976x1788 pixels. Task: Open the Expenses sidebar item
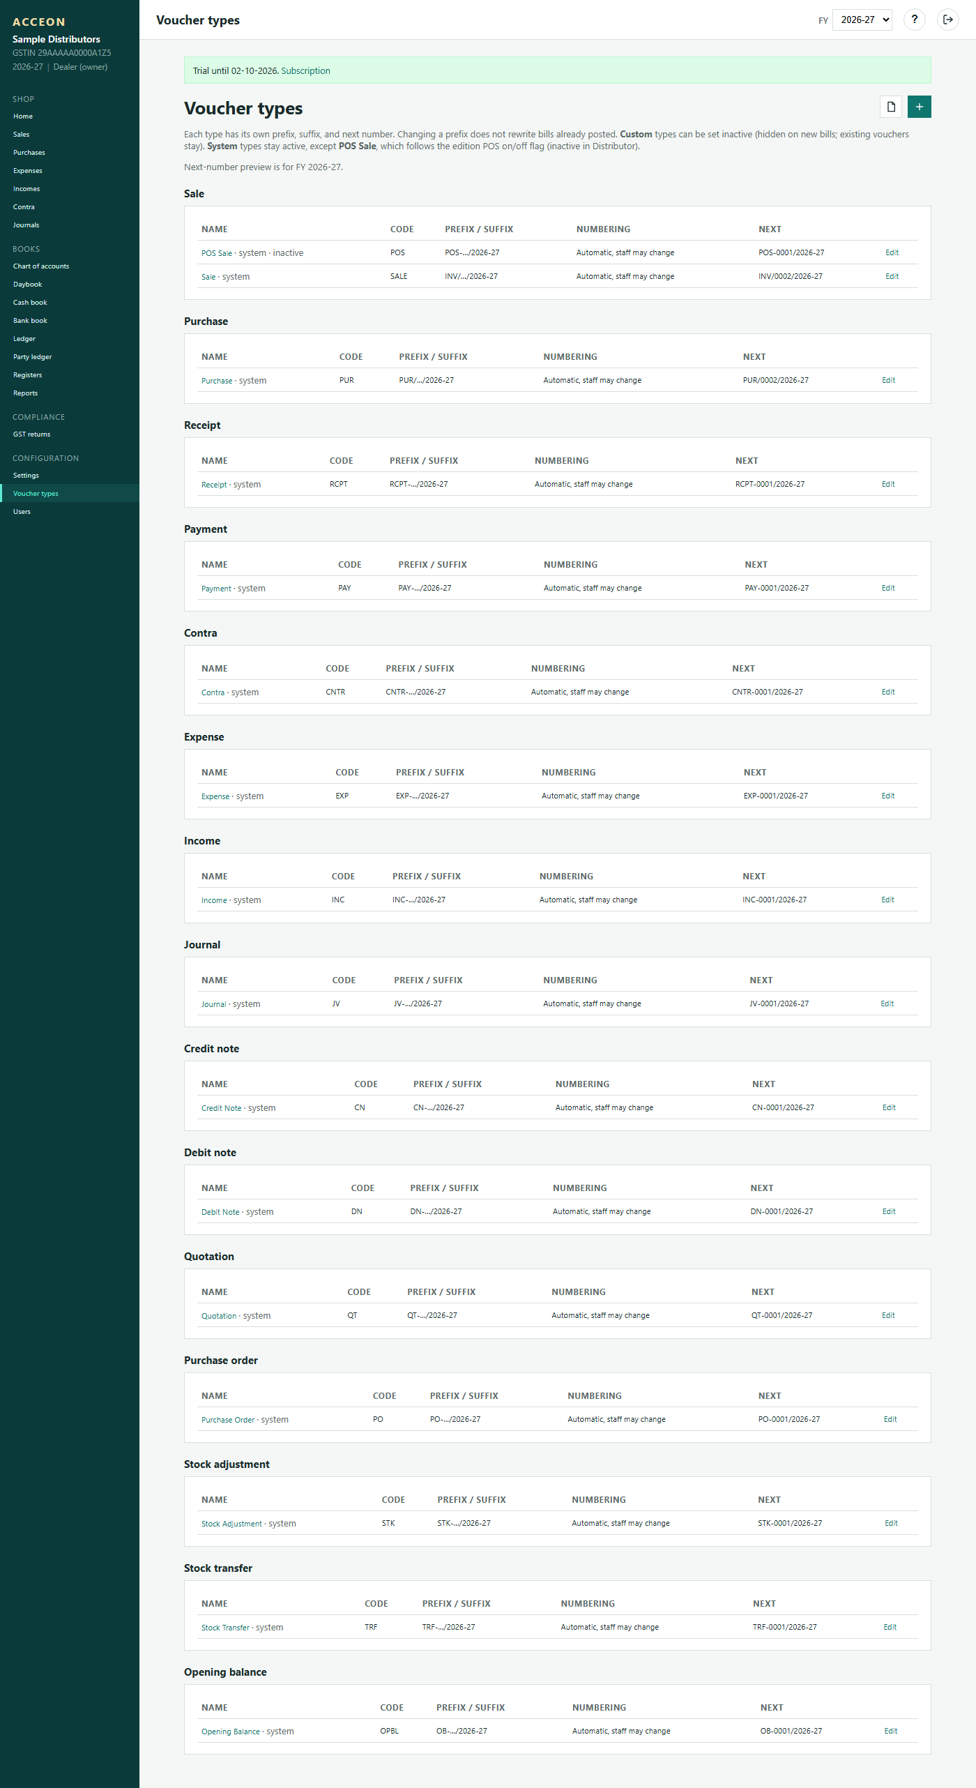pyautogui.click(x=28, y=171)
